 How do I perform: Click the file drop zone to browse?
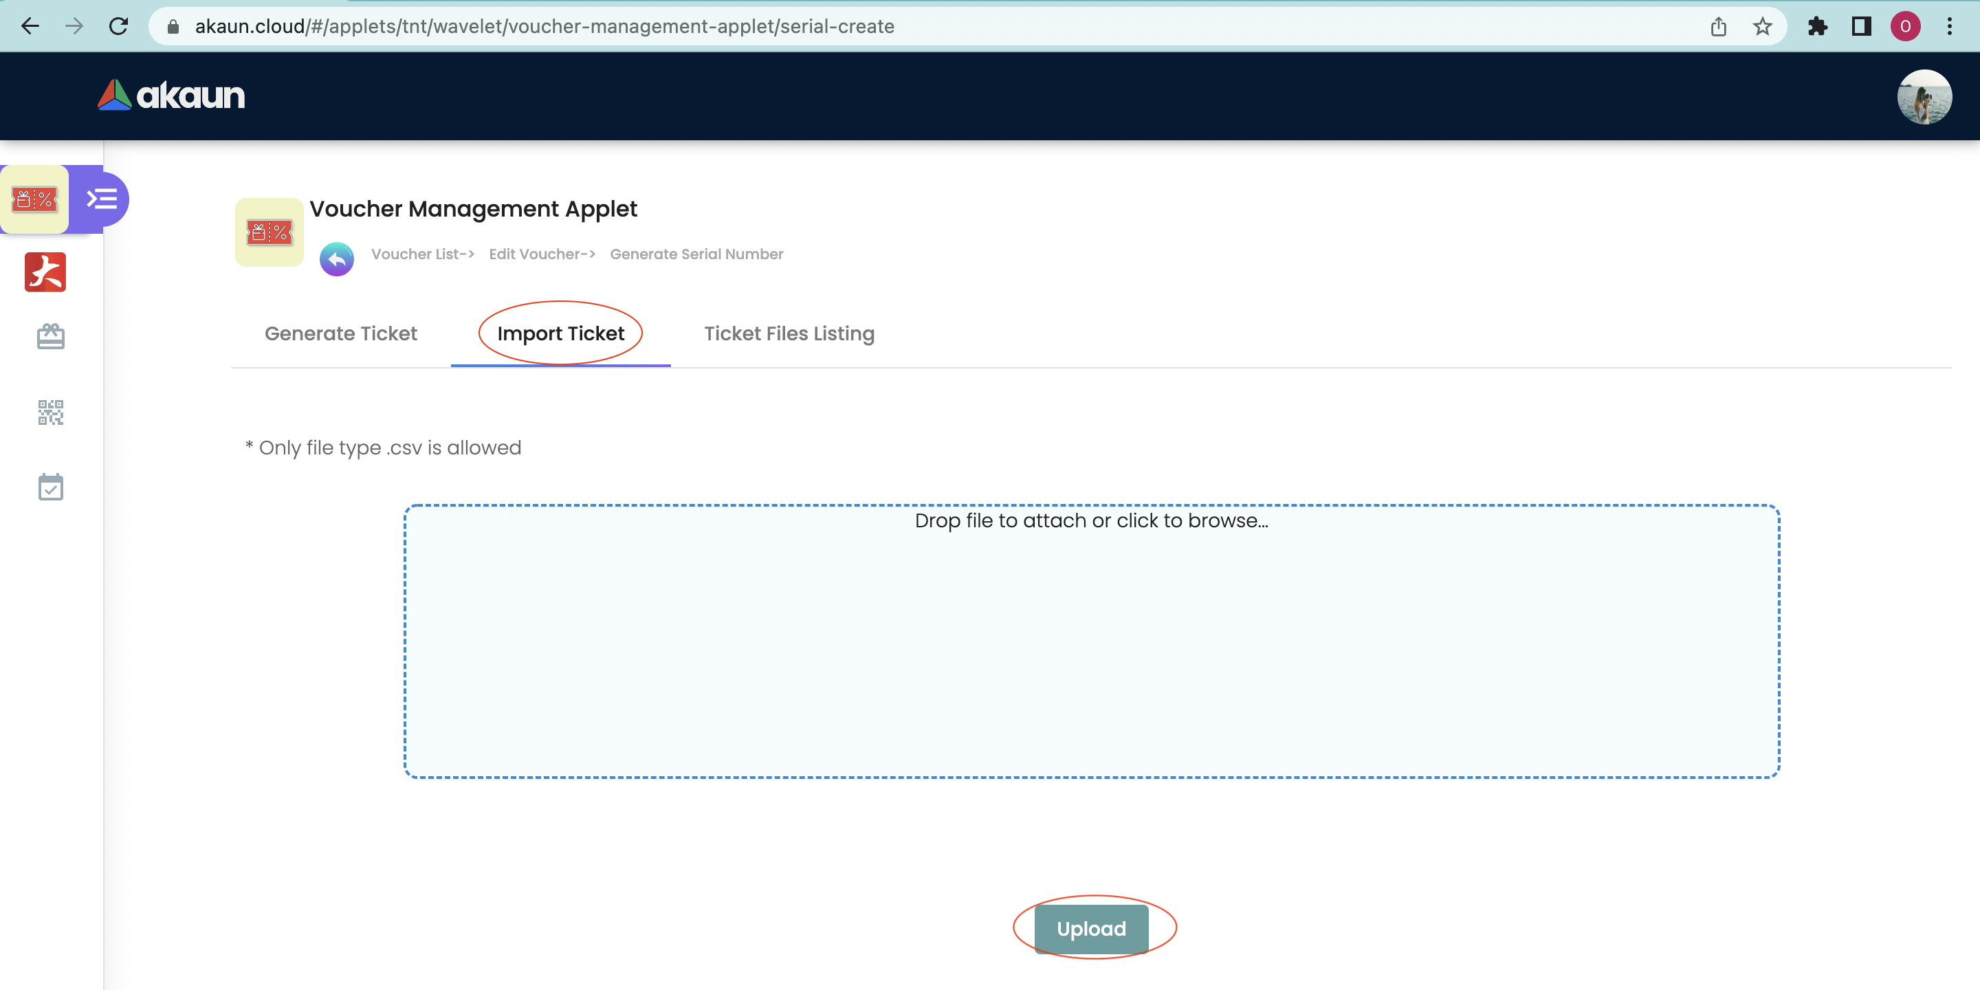pyautogui.click(x=1092, y=641)
